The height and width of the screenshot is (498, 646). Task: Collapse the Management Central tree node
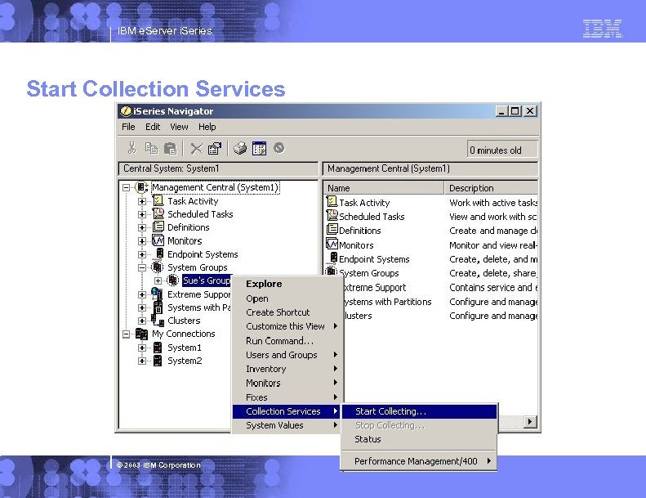click(126, 188)
